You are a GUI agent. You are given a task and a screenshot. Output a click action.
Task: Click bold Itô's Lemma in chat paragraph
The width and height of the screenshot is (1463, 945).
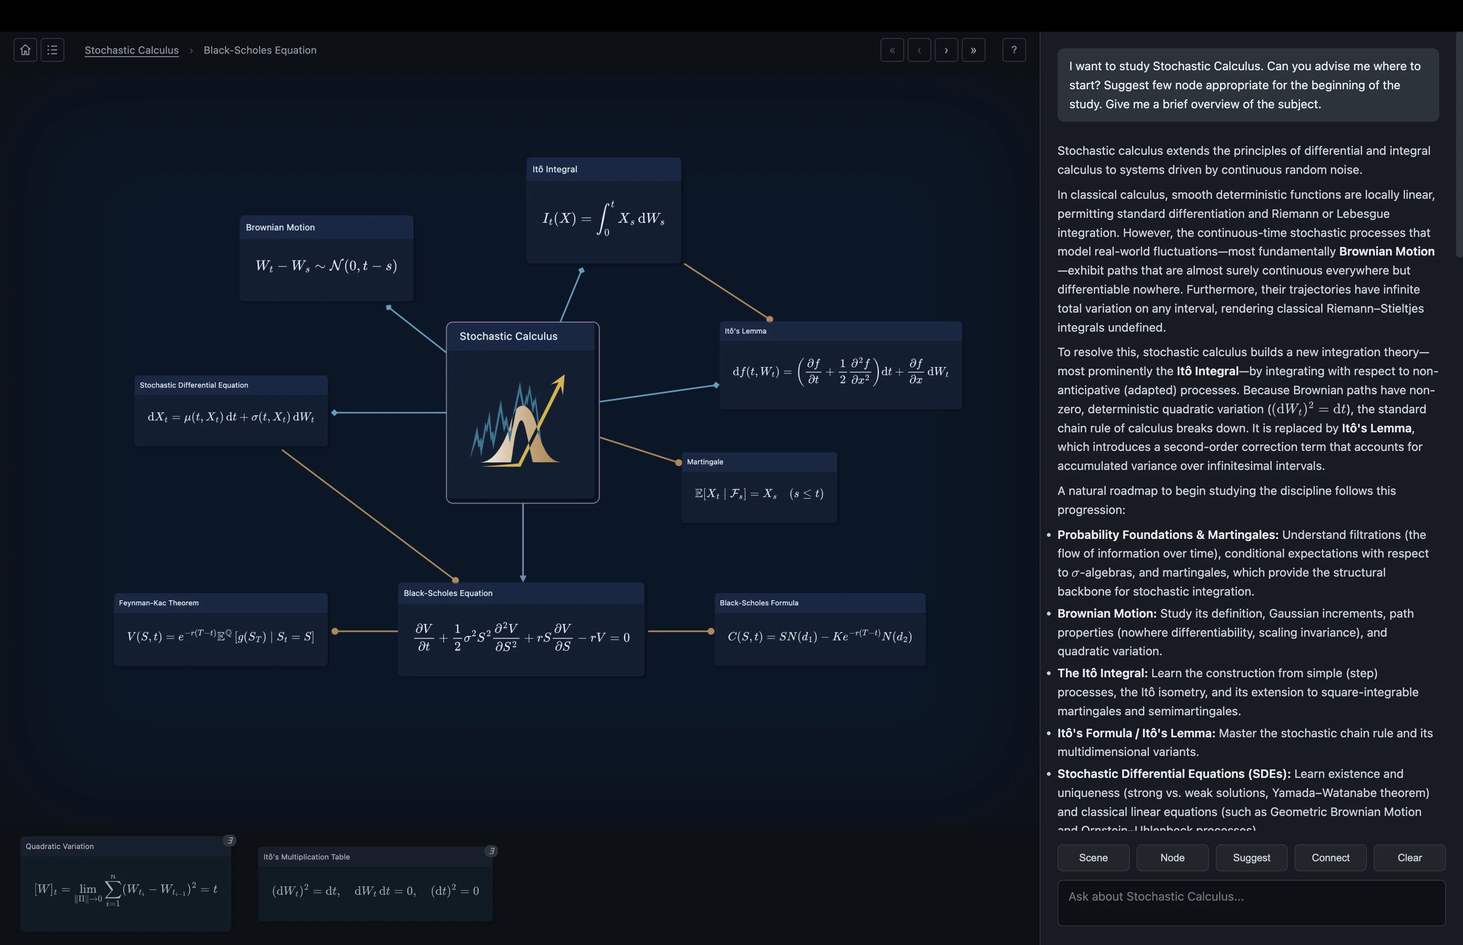click(x=1377, y=429)
